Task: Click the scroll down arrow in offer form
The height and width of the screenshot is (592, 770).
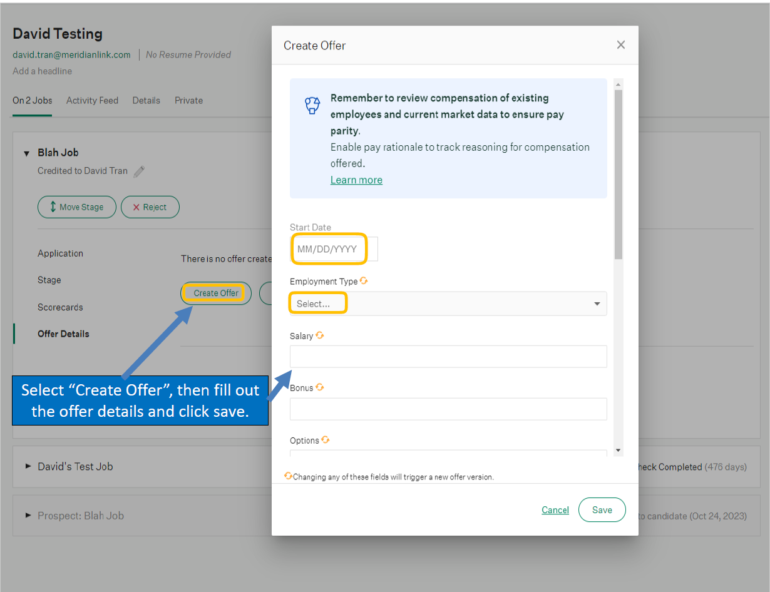Action: coord(619,450)
